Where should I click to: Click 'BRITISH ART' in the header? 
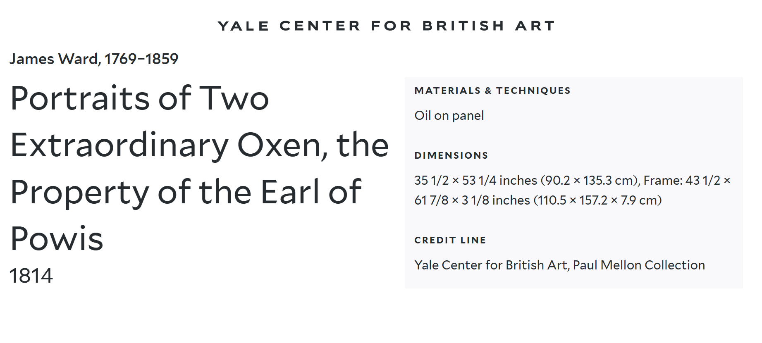(x=489, y=26)
